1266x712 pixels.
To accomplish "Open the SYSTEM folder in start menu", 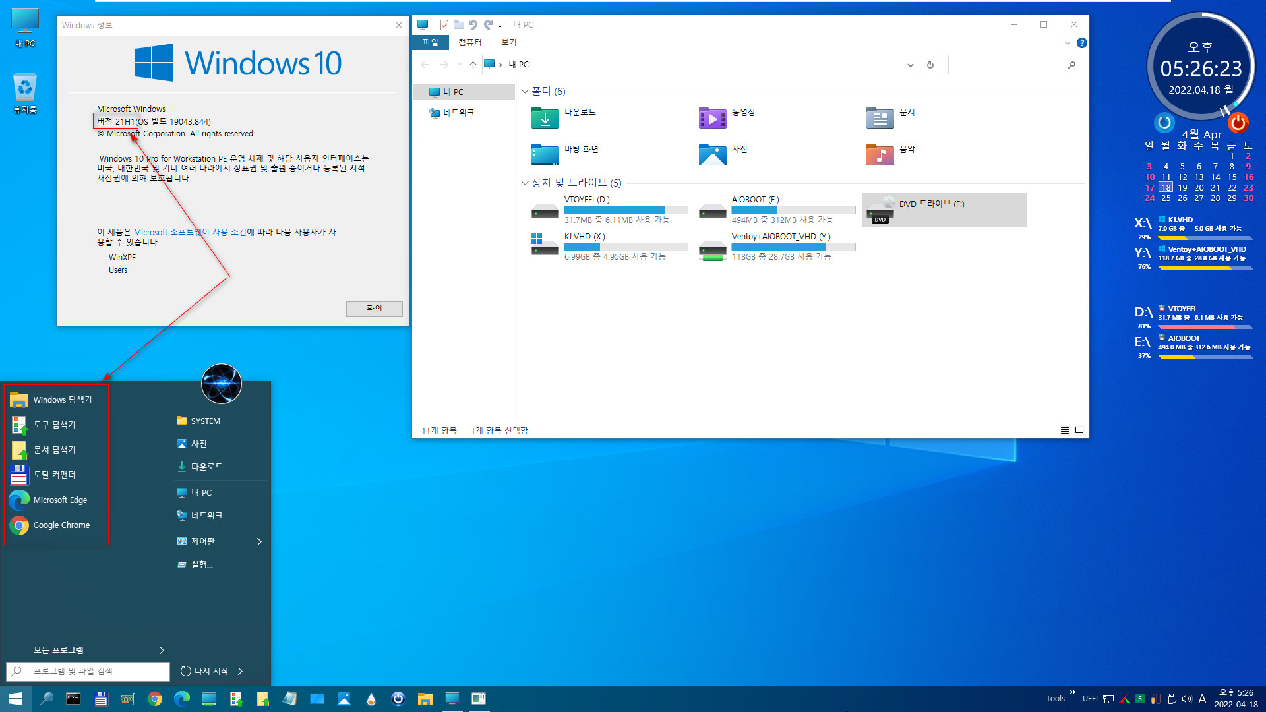I will (x=198, y=421).
